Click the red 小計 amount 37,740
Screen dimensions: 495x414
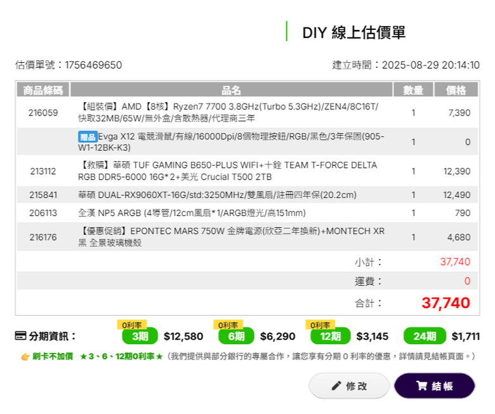[455, 262]
